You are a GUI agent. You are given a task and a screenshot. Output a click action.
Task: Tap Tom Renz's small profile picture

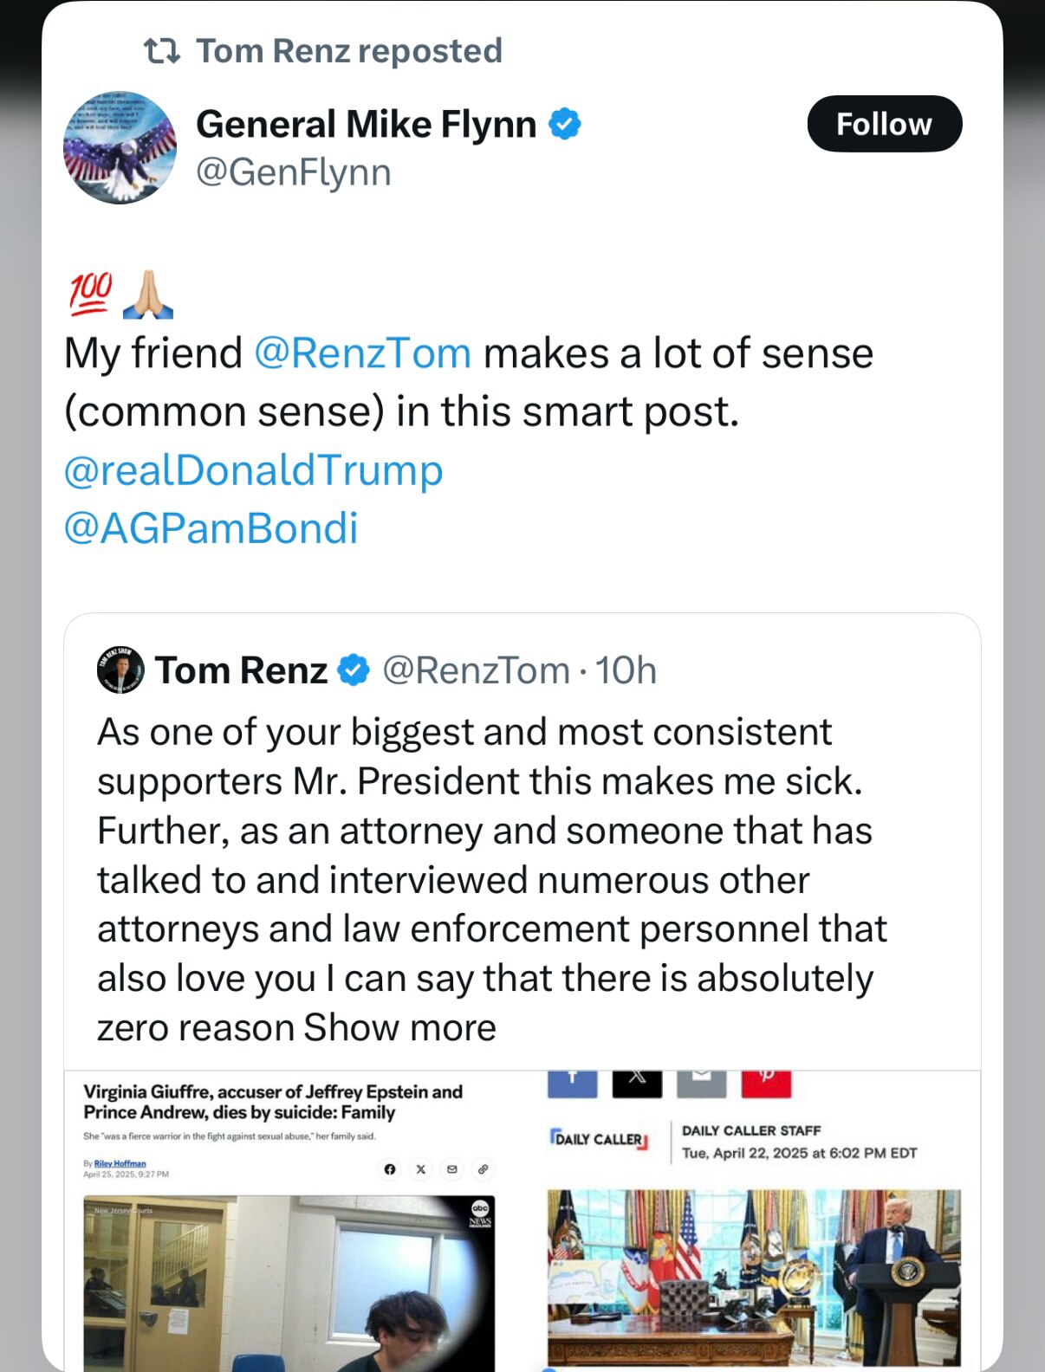click(x=120, y=670)
